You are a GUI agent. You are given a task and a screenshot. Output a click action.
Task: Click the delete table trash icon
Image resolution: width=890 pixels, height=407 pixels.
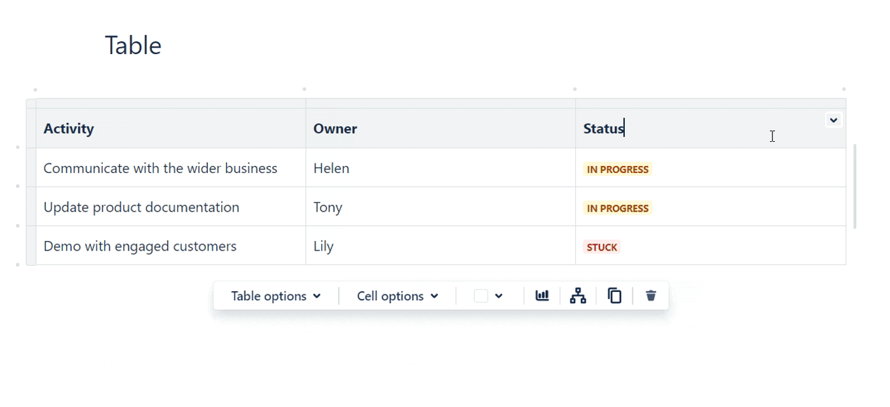[650, 296]
